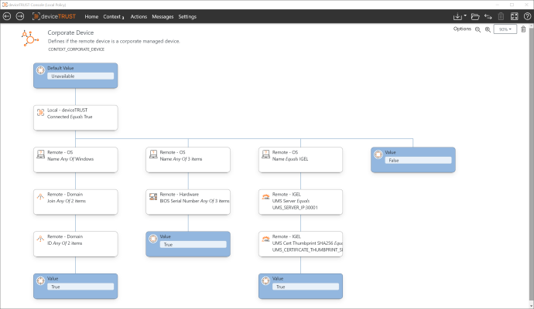Image resolution: width=534 pixels, height=309 pixels.
Task: Click the laptop icon of the 3 items OS node
Action: pos(153,154)
